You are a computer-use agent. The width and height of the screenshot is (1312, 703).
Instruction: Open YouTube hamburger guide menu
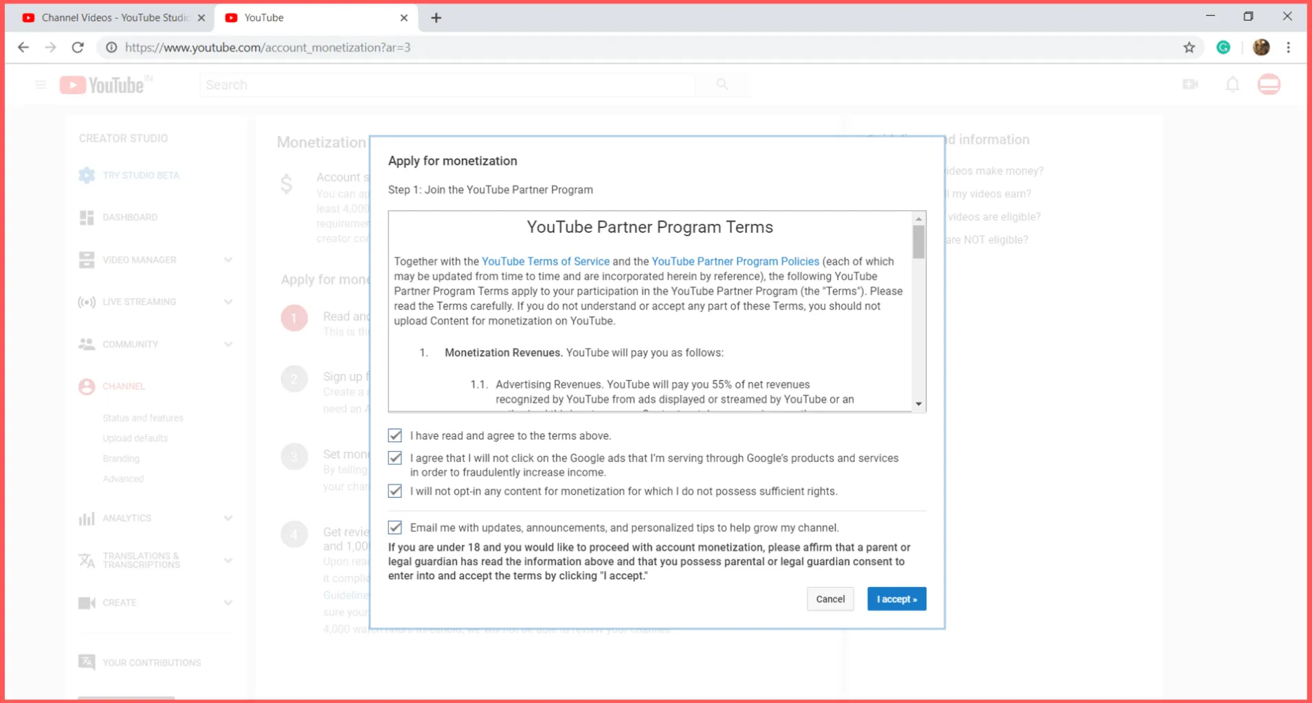[41, 84]
